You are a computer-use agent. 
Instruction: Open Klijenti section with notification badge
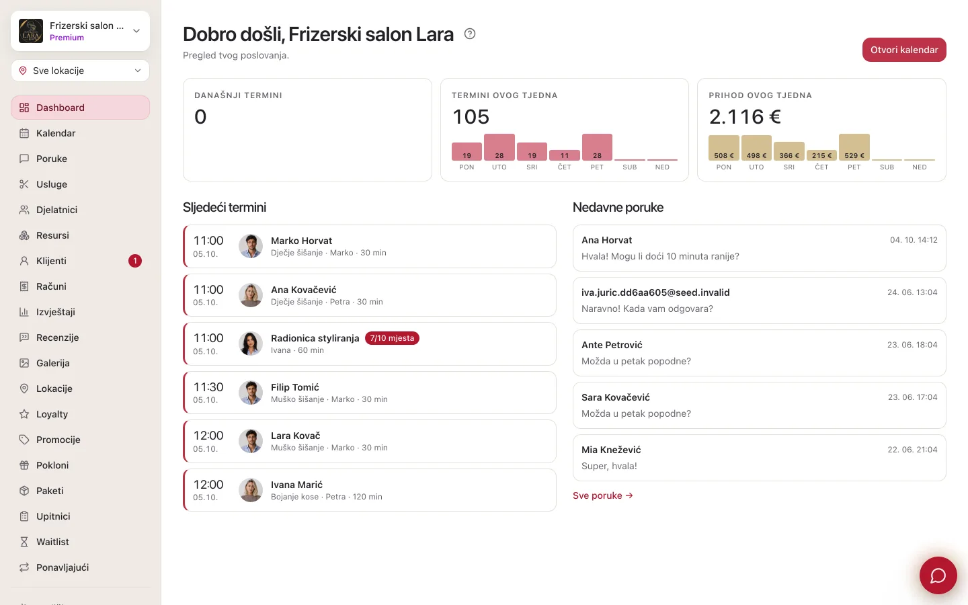(x=81, y=261)
